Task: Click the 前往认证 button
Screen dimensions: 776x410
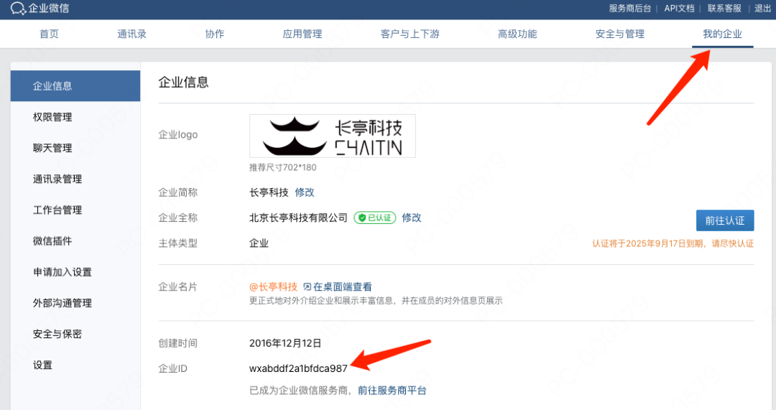Action: coord(725,220)
